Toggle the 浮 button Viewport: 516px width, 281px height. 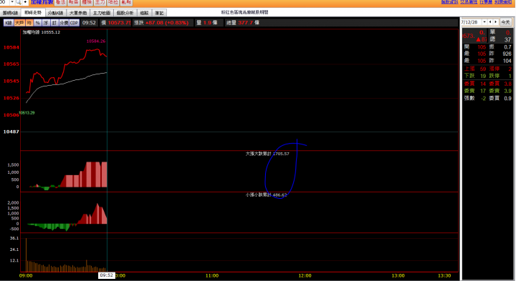(46, 23)
